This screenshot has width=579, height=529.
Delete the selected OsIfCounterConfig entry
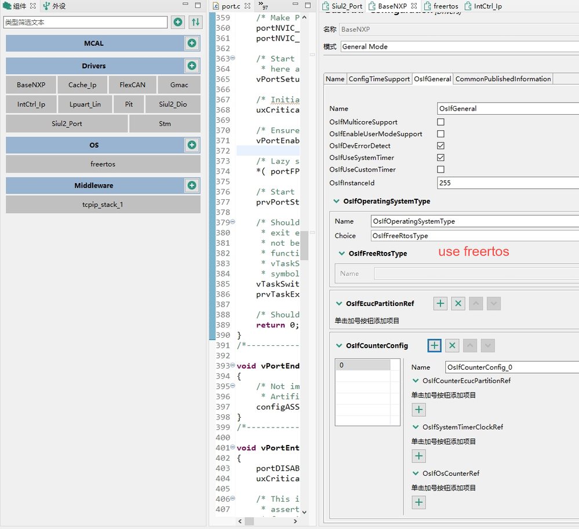click(x=452, y=345)
